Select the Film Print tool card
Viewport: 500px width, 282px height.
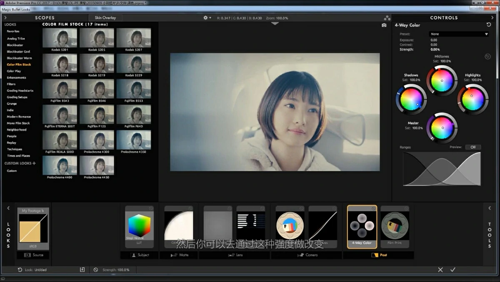click(395, 227)
